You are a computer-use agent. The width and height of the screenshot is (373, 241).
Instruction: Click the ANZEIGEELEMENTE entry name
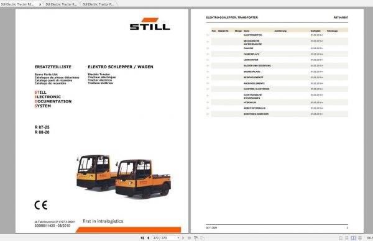pos(254,83)
